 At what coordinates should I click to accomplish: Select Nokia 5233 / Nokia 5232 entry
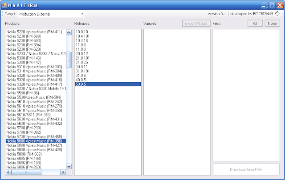(x=36, y=53)
